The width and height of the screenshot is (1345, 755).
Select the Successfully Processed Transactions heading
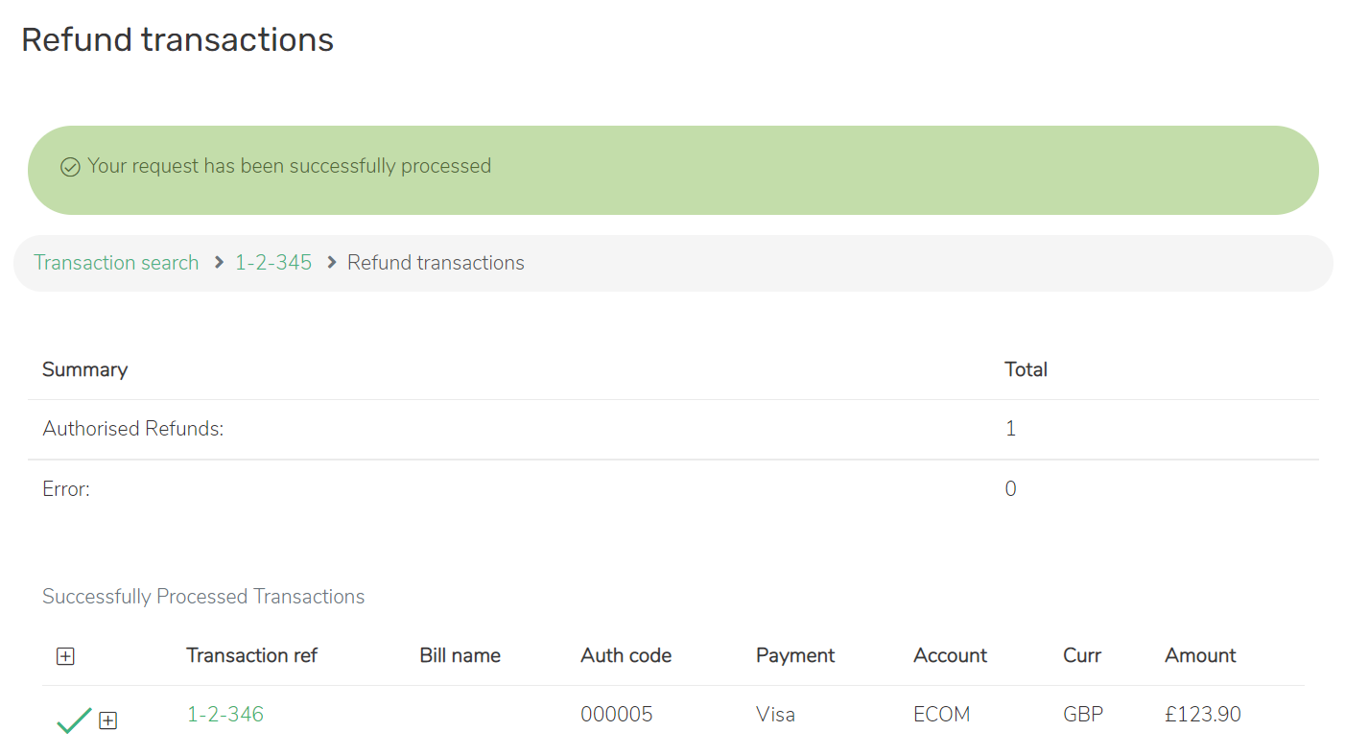click(x=203, y=596)
